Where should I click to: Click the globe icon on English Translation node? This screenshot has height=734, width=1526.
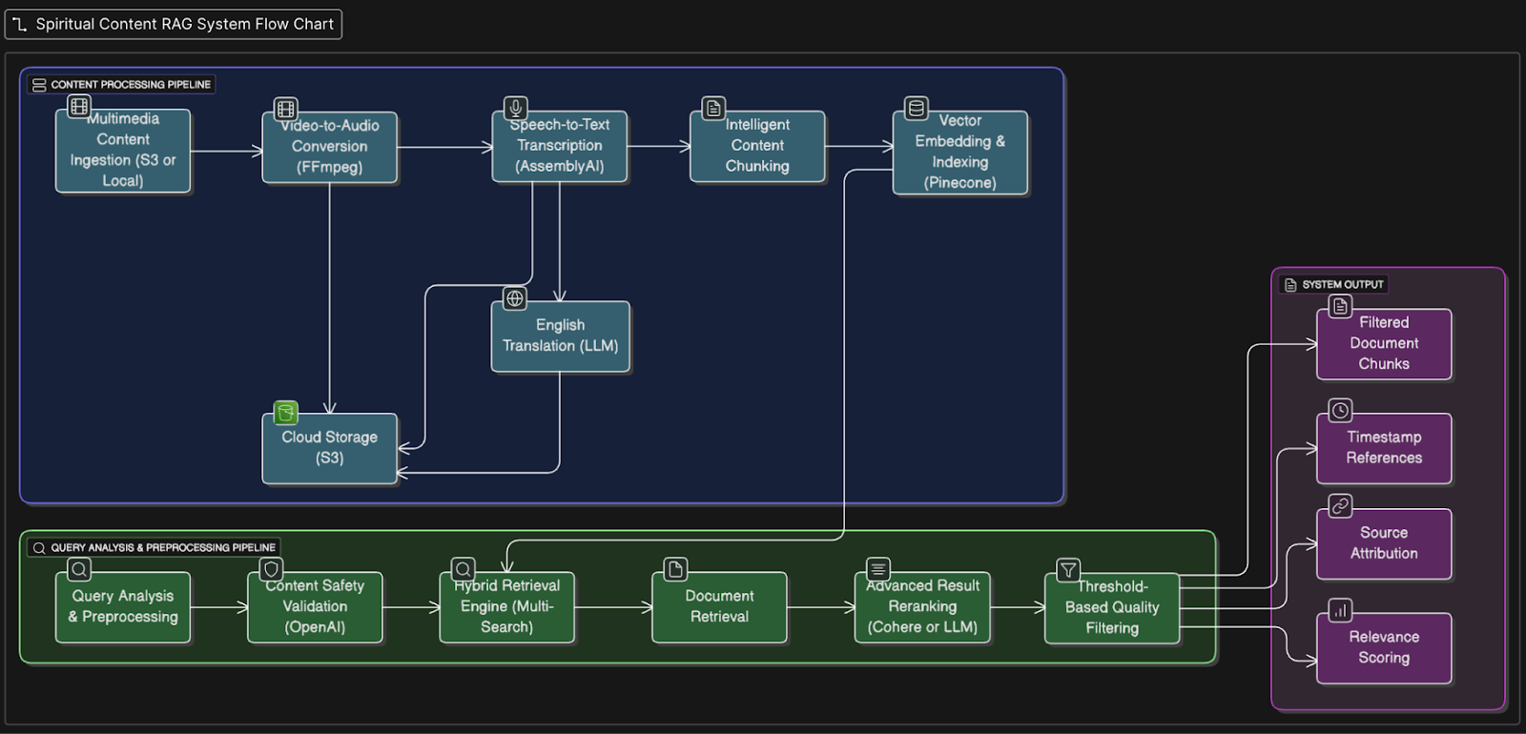[515, 298]
